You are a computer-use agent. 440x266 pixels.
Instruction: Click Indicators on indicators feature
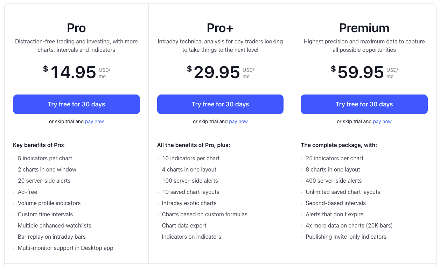pyautogui.click(x=191, y=237)
